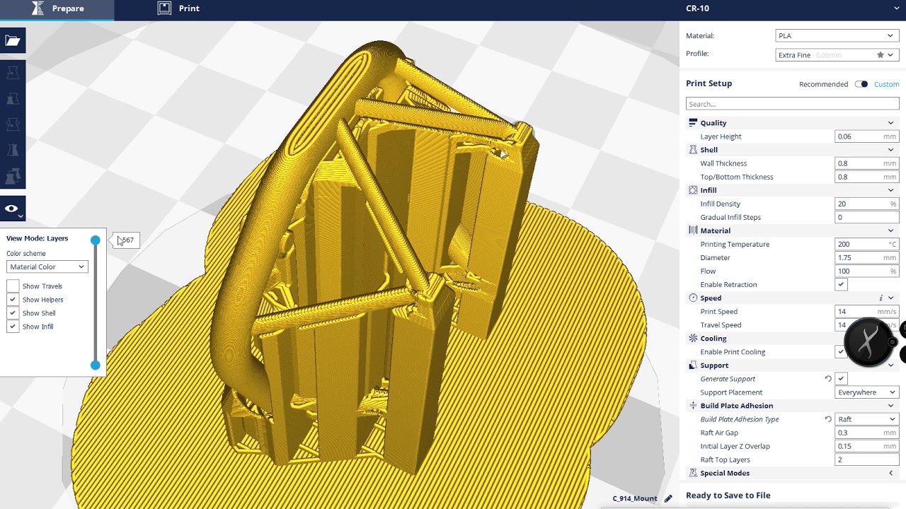906x509 pixels.
Task: Select the Per Model Settings tool
Action: [13, 177]
